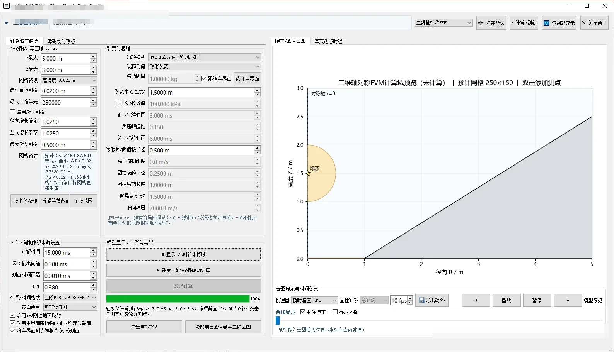This screenshot has height=352, width=614.
Task: Open the 圆柱波系 dropdown (总波场)
Action: [x=374, y=300]
